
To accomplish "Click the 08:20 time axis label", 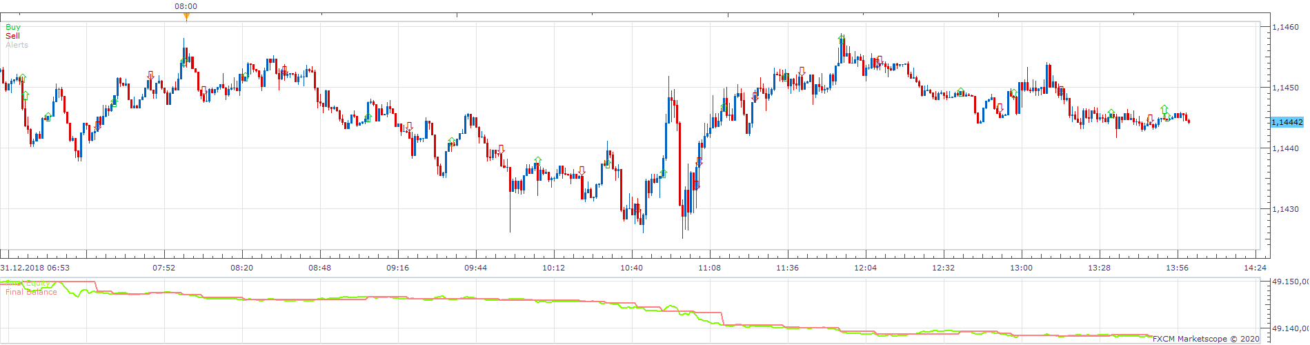I will point(242,268).
